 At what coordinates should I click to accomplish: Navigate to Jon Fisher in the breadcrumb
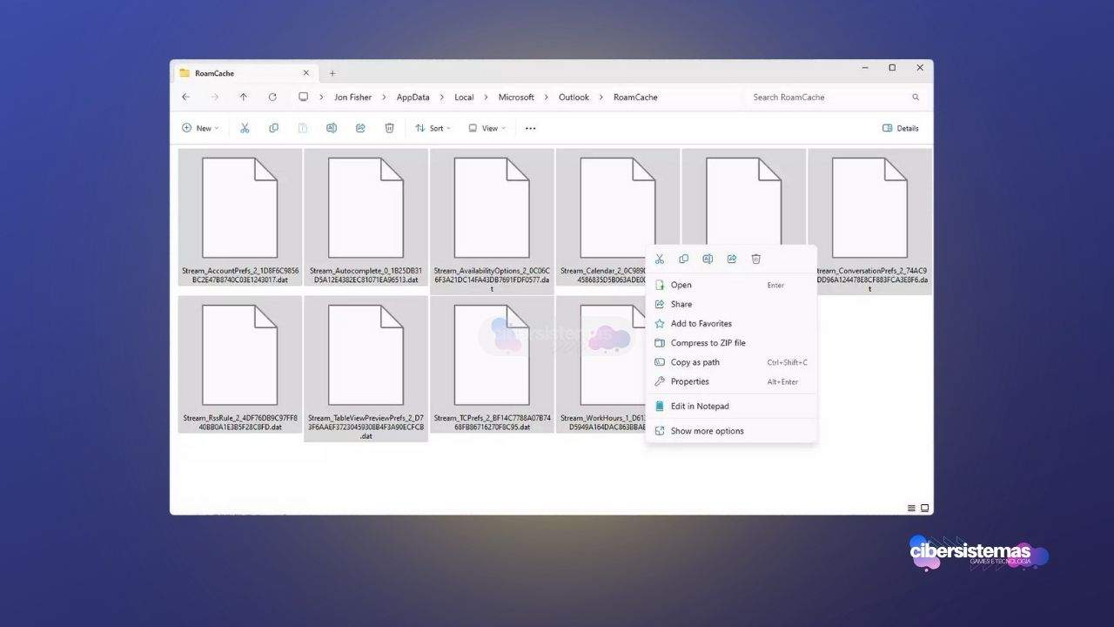click(352, 97)
